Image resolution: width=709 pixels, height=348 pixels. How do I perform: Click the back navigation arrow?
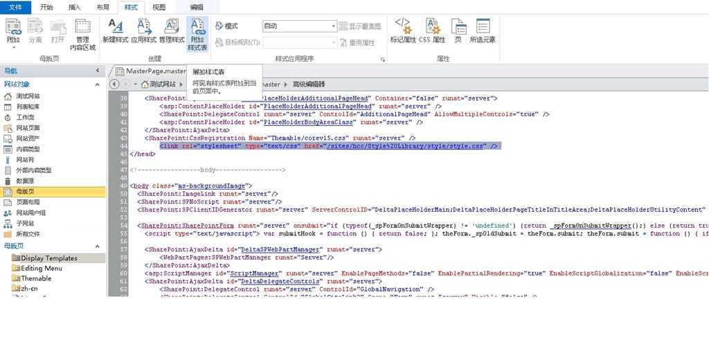114,84
